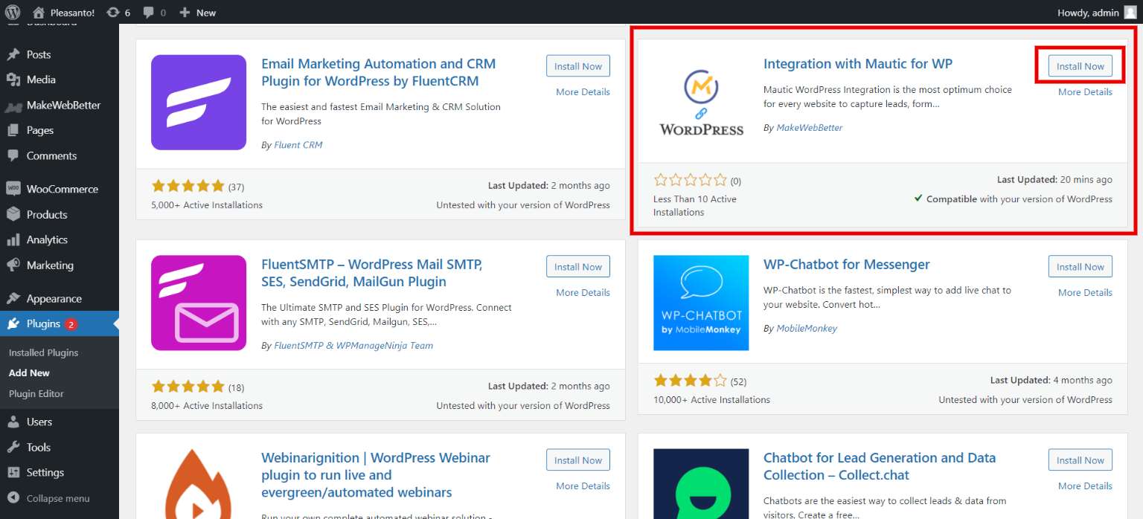Install the Integration with Mautic for WP plugin
The width and height of the screenshot is (1143, 519).
pos(1080,65)
